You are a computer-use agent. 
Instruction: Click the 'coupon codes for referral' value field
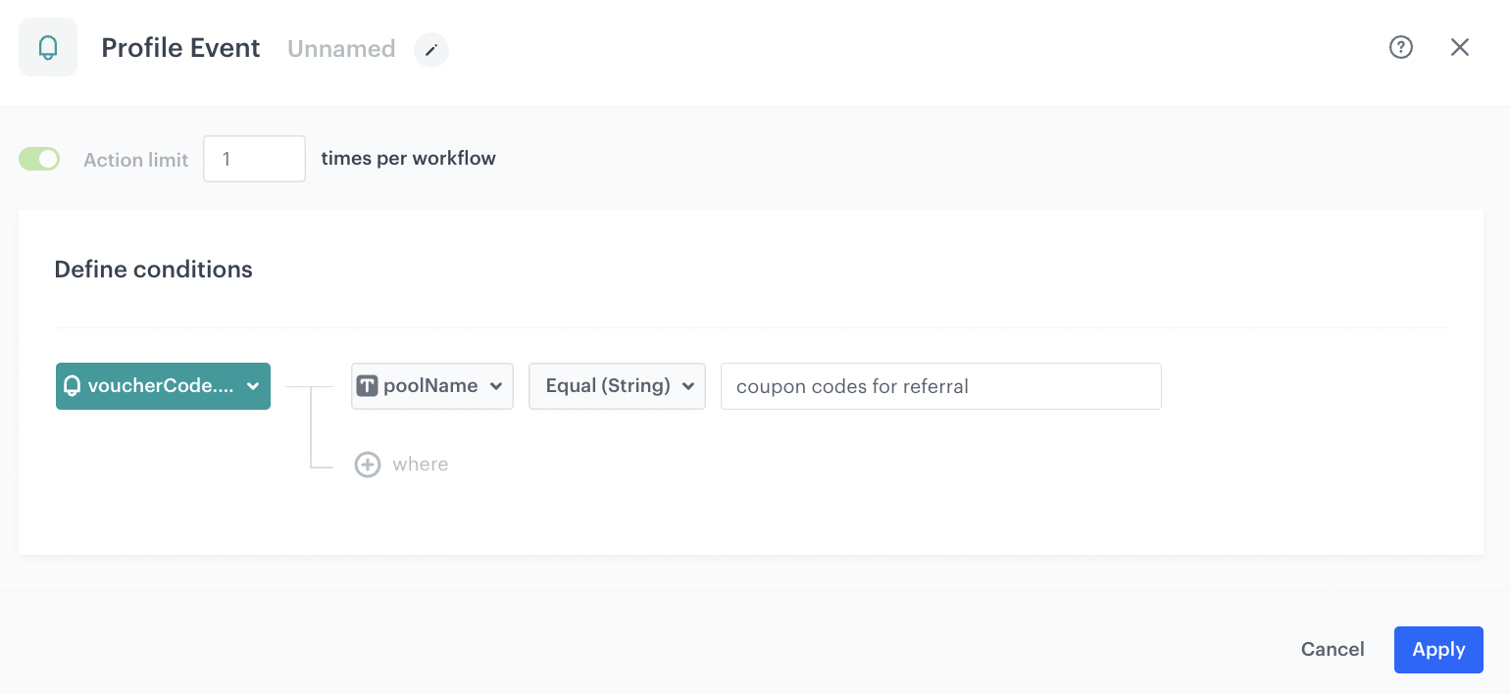[x=940, y=386]
